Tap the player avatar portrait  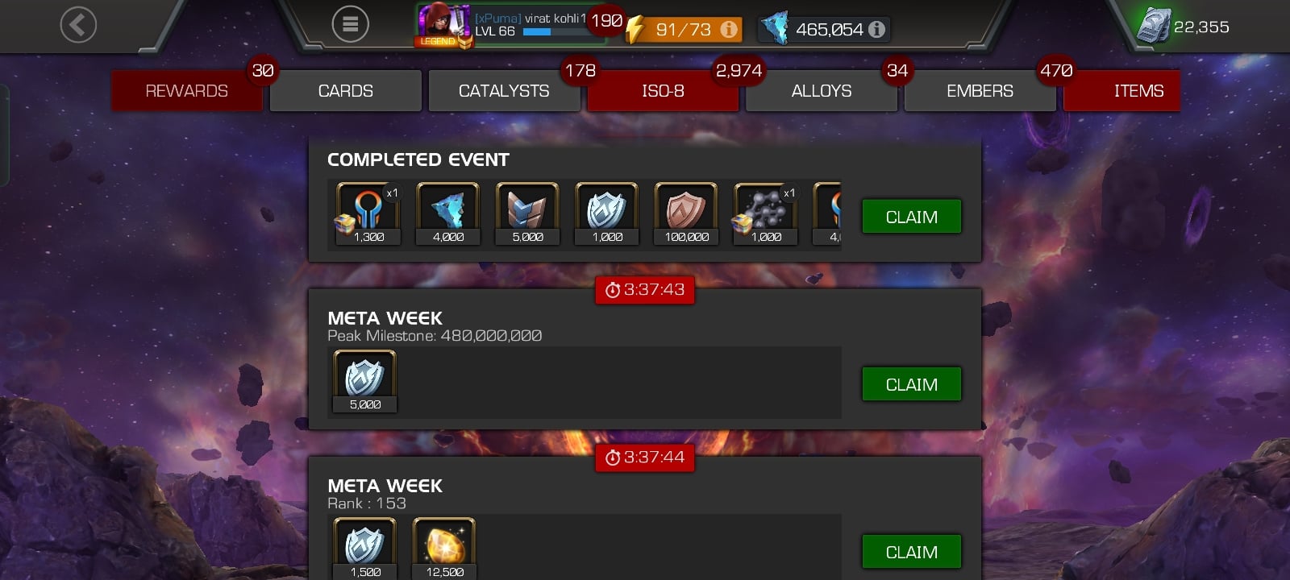point(443,25)
